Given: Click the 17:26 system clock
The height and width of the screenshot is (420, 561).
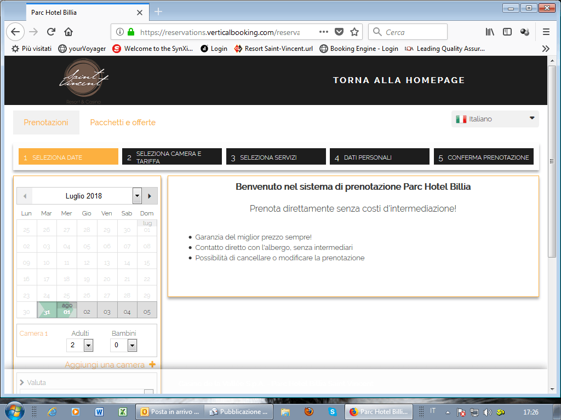Looking at the screenshot, I should (x=531, y=412).
